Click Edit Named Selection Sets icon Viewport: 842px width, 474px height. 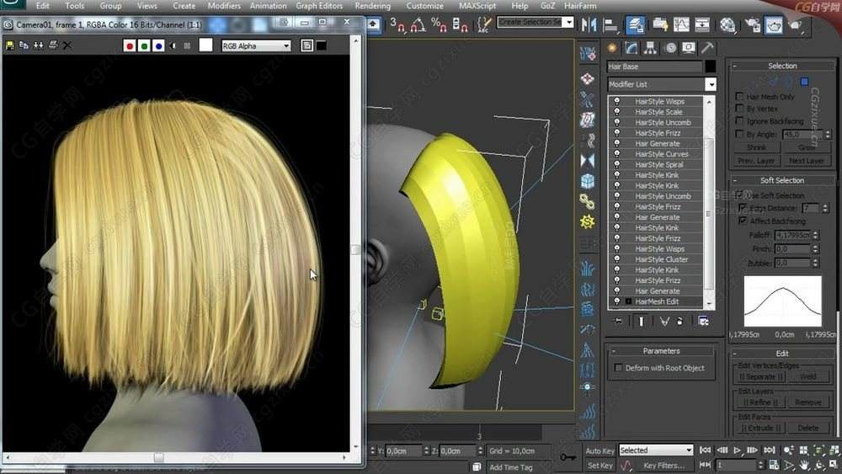tap(484, 24)
